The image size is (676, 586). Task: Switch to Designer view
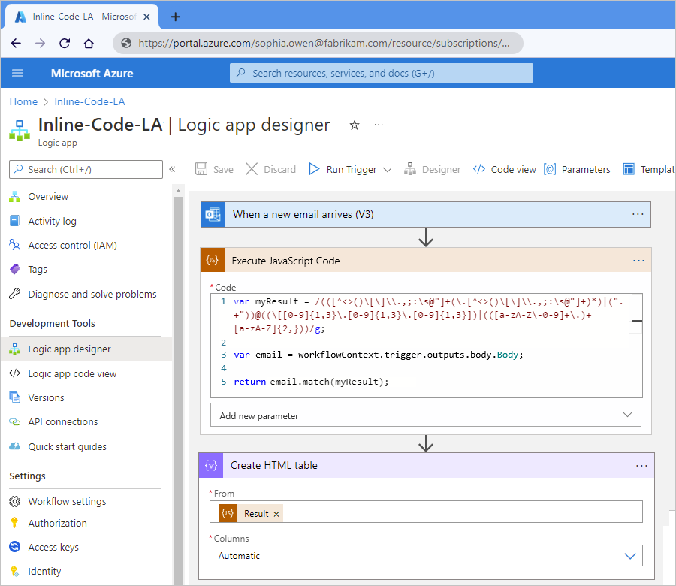(x=433, y=169)
